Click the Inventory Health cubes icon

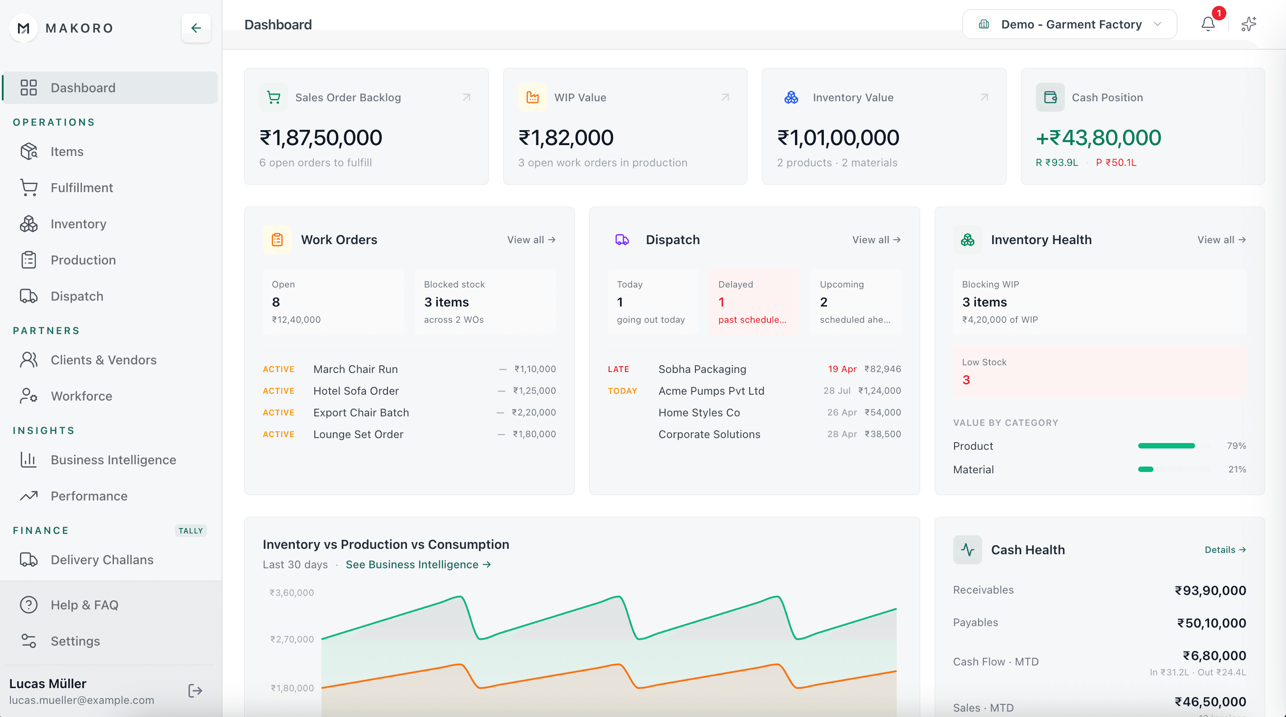tap(967, 240)
